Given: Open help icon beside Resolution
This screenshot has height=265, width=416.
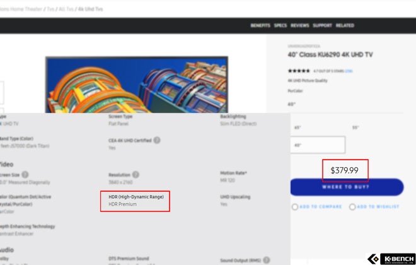Looking at the screenshot, I should pyautogui.click(x=136, y=175).
